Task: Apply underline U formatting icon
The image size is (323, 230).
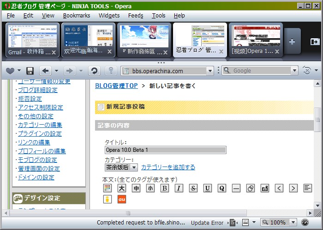Action: pos(208,188)
